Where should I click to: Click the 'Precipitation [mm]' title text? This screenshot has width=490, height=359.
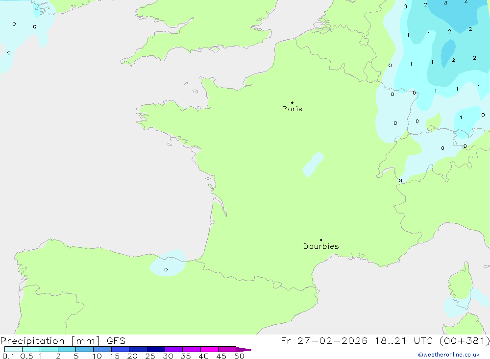coord(50,341)
